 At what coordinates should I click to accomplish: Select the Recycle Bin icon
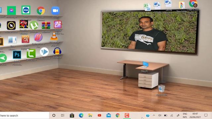click(x=161, y=89)
